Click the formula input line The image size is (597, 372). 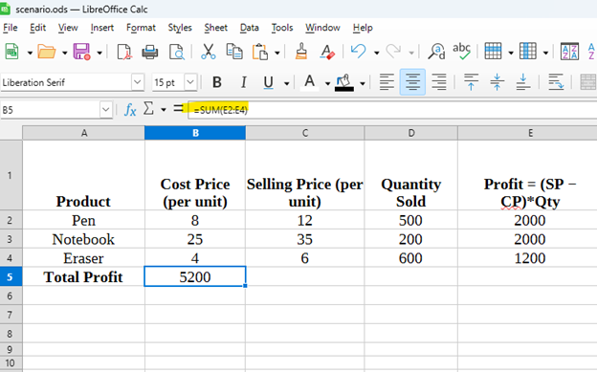pos(392,110)
